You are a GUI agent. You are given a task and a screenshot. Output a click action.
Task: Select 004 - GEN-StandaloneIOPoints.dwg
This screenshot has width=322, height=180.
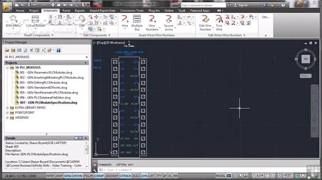[x=43, y=88]
